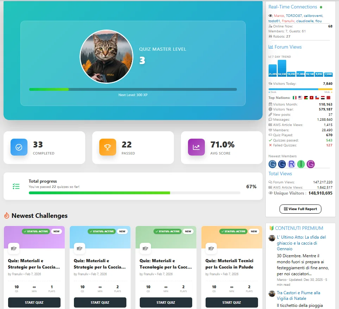Click the 'NEW' badge on the green quiz card
The width and height of the screenshot is (339, 309).
point(188,232)
